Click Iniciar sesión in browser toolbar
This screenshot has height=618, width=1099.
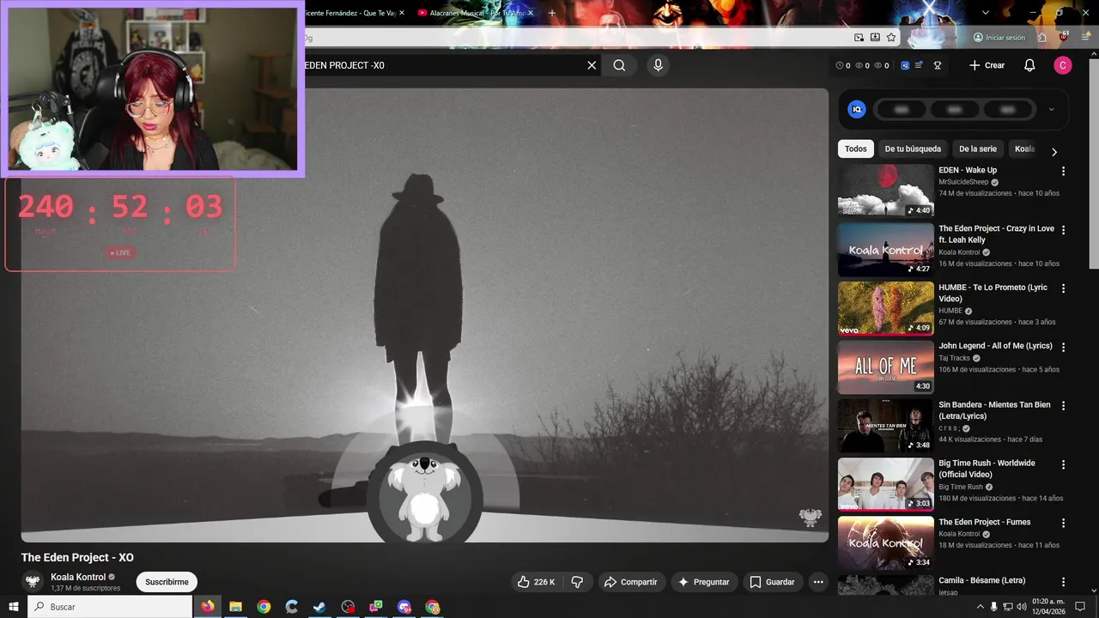pos(999,38)
